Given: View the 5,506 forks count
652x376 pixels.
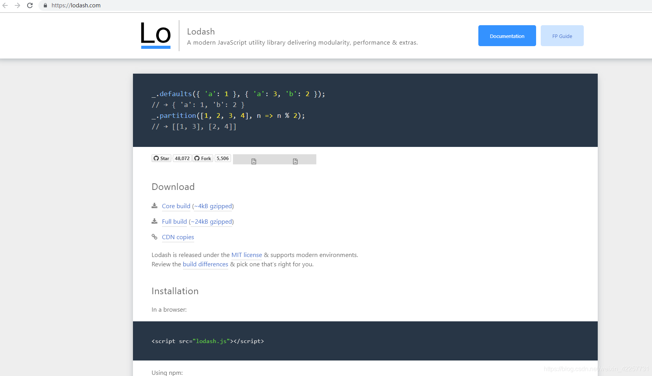Looking at the screenshot, I should (x=223, y=158).
